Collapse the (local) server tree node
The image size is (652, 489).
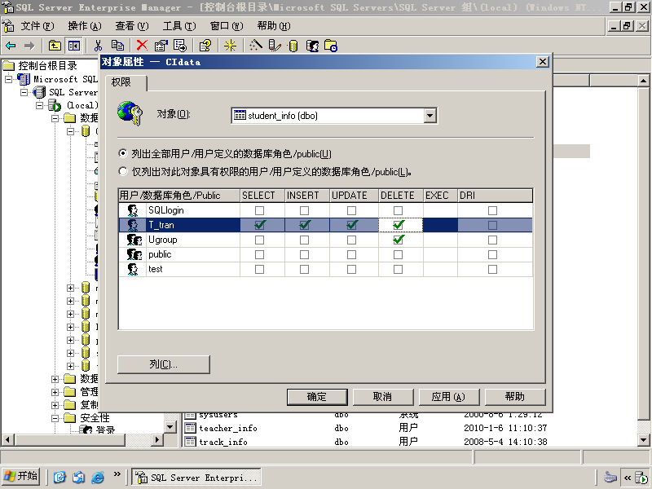coord(39,105)
